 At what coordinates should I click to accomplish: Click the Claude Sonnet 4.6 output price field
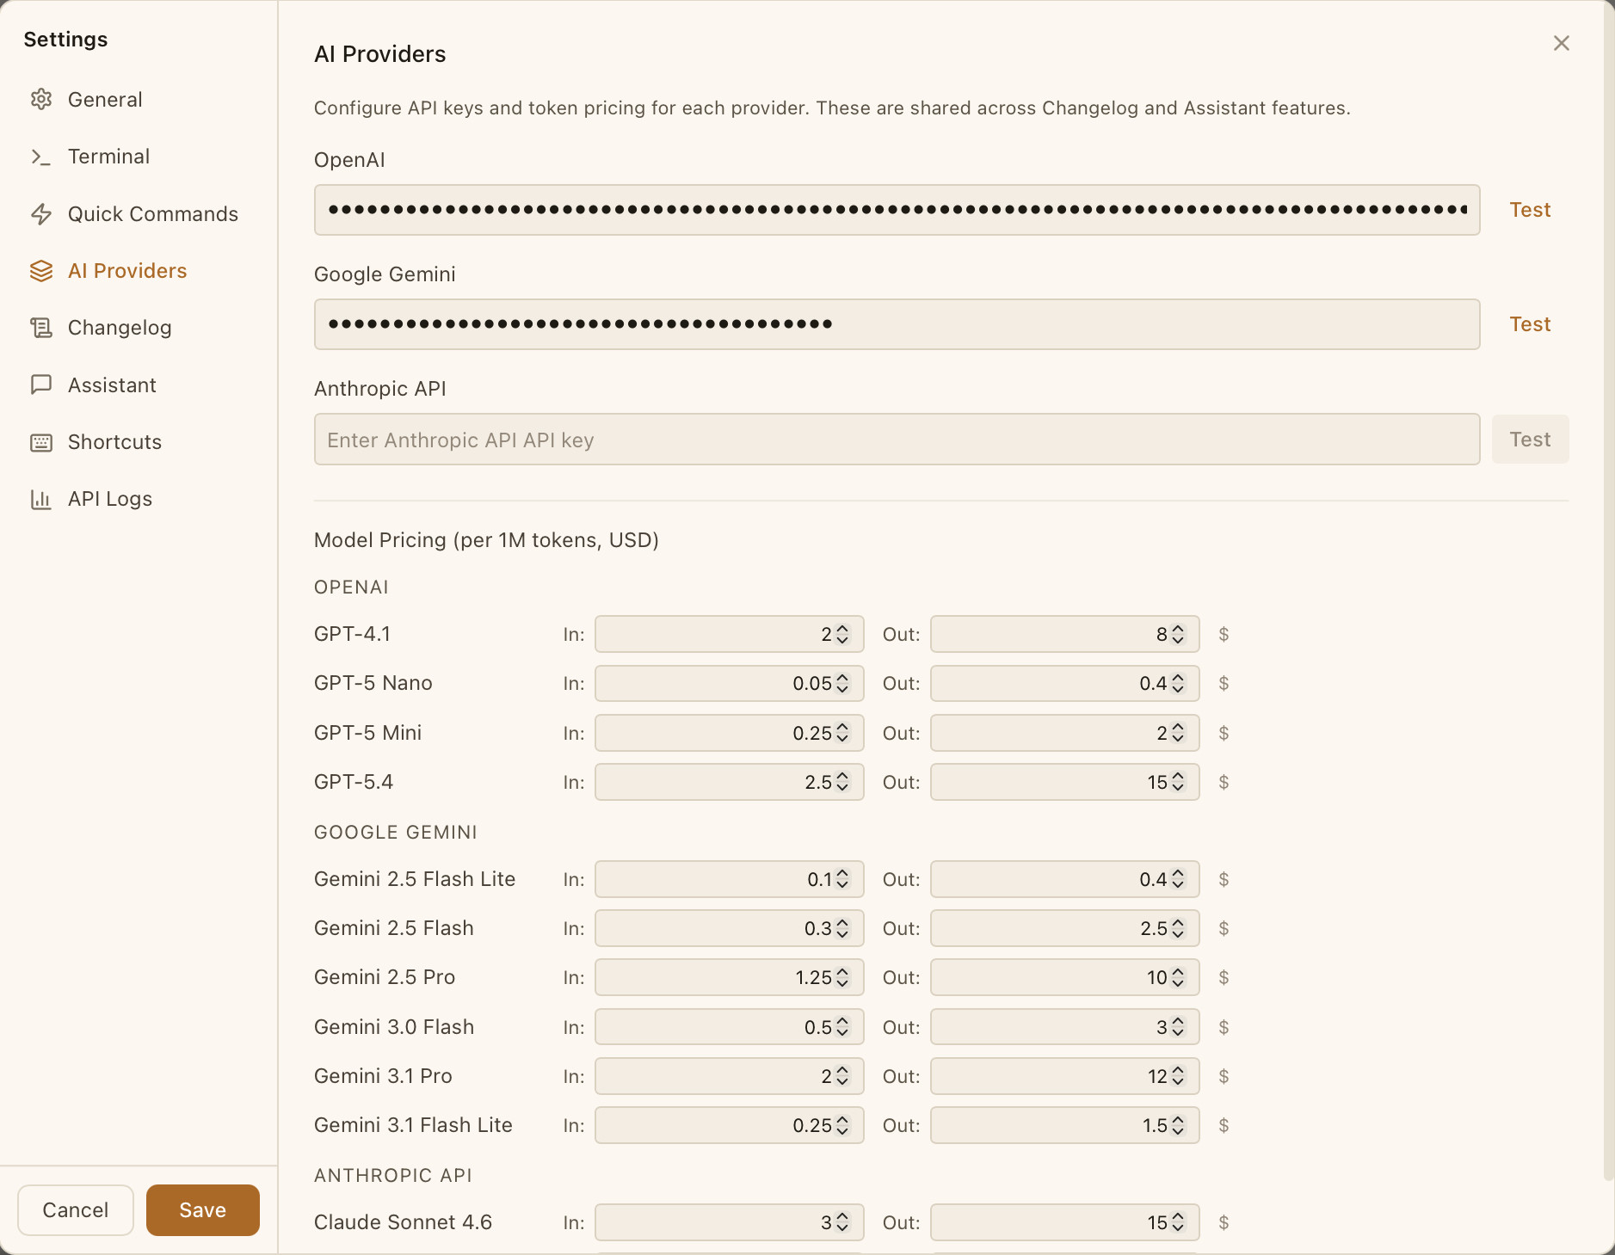1050,1222
